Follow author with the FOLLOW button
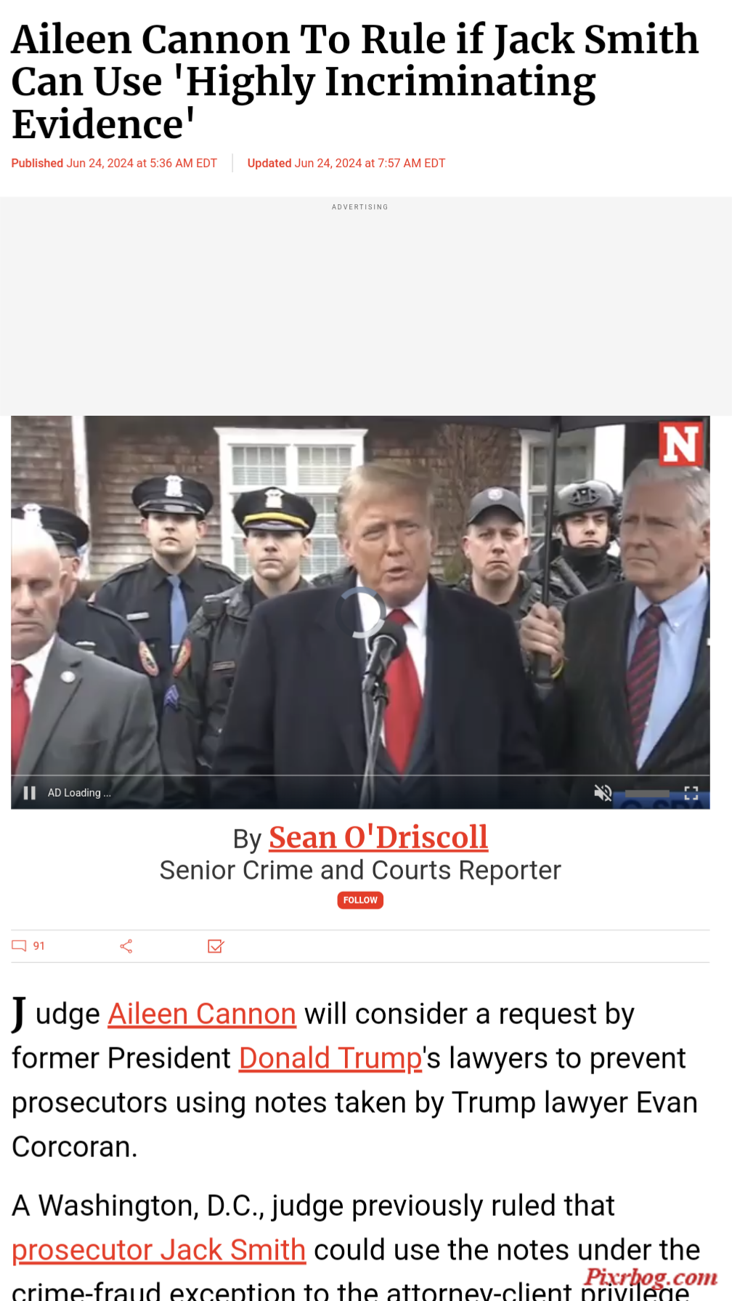 point(360,900)
